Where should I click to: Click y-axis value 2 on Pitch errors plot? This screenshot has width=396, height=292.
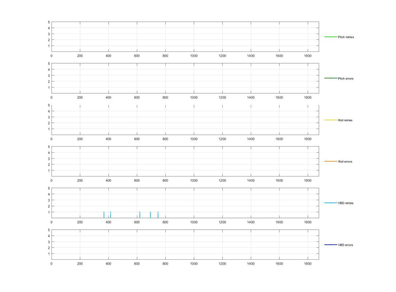click(x=49, y=81)
